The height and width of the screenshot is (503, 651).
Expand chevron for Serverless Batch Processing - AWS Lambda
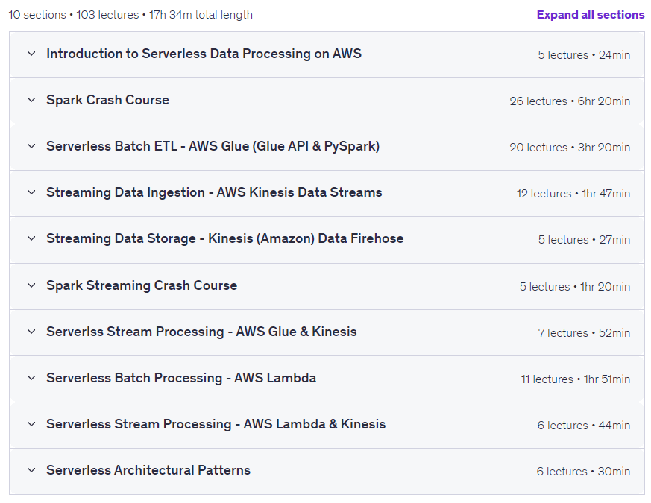point(31,378)
